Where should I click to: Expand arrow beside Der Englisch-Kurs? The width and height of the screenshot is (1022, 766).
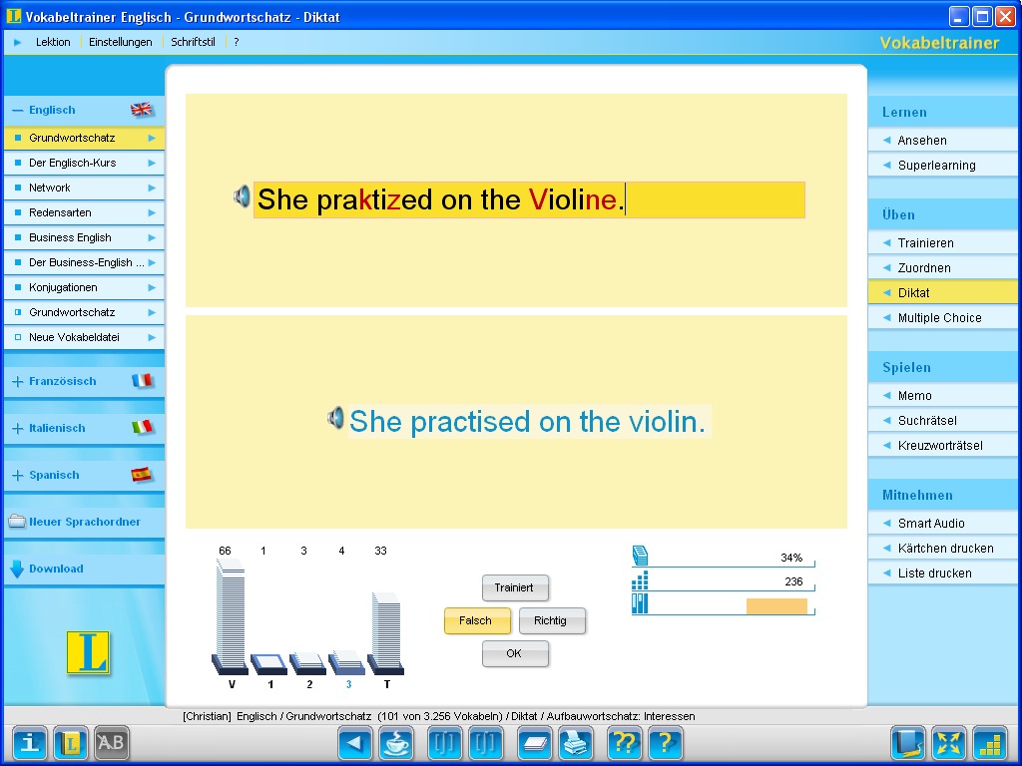152,163
